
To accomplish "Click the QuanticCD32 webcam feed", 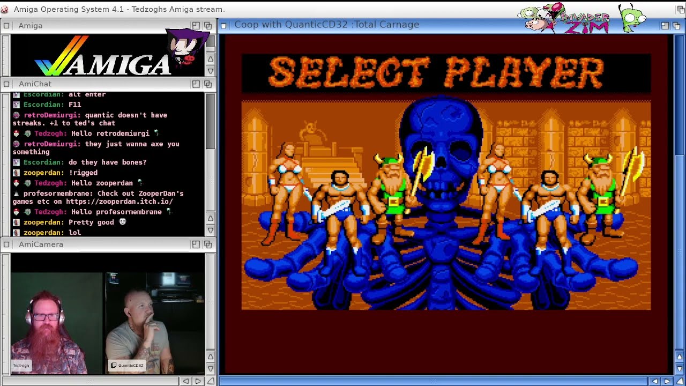I will [x=154, y=323].
